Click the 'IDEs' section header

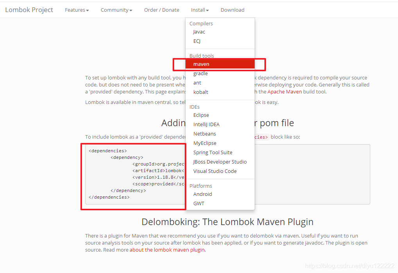click(195, 107)
